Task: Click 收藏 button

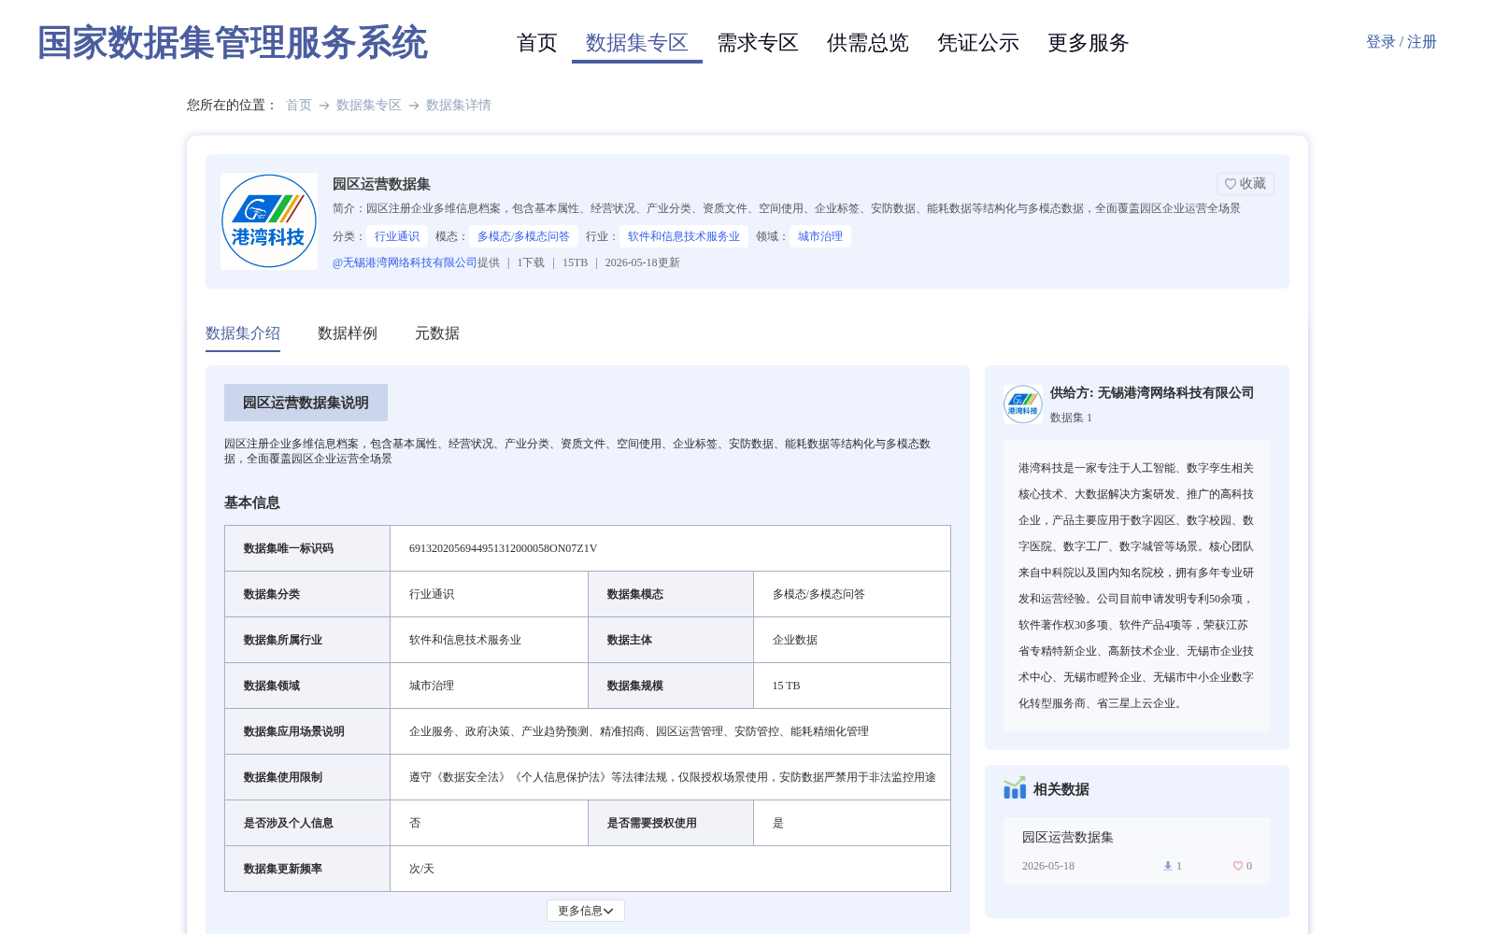Action: click(x=1246, y=184)
